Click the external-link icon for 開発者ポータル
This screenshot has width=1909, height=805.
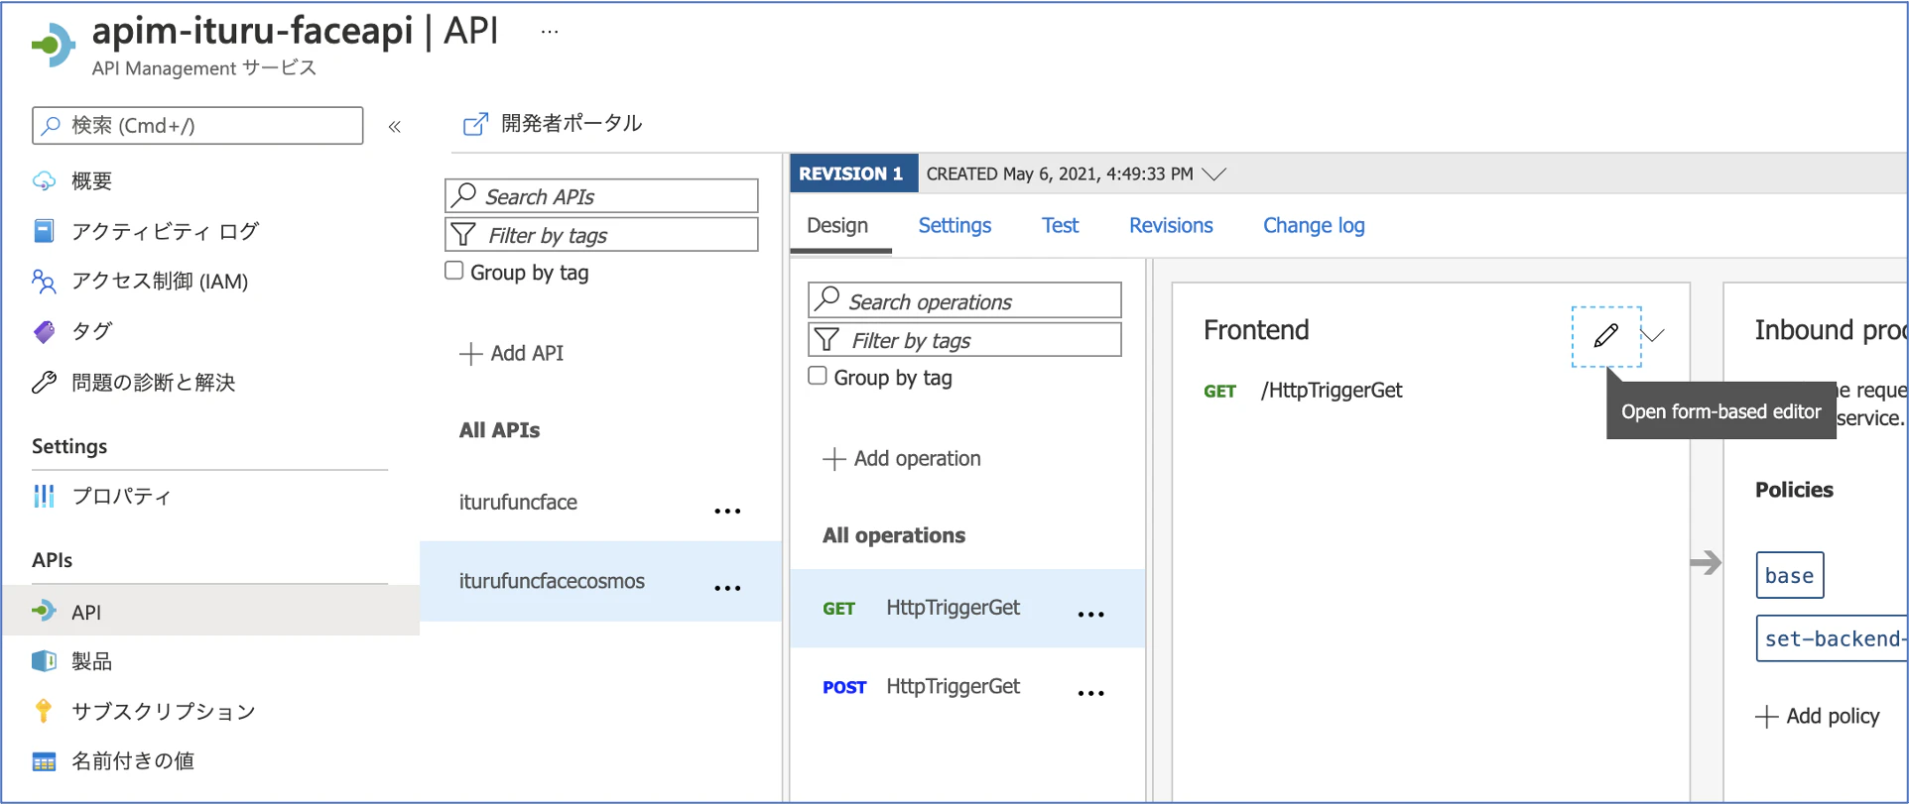click(x=476, y=124)
